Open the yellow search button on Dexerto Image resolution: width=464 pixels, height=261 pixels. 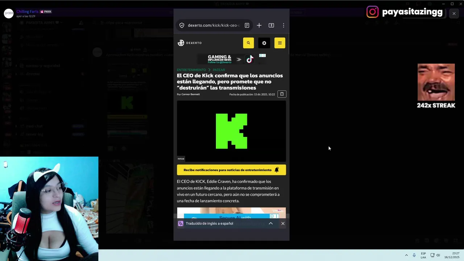[248, 43]
